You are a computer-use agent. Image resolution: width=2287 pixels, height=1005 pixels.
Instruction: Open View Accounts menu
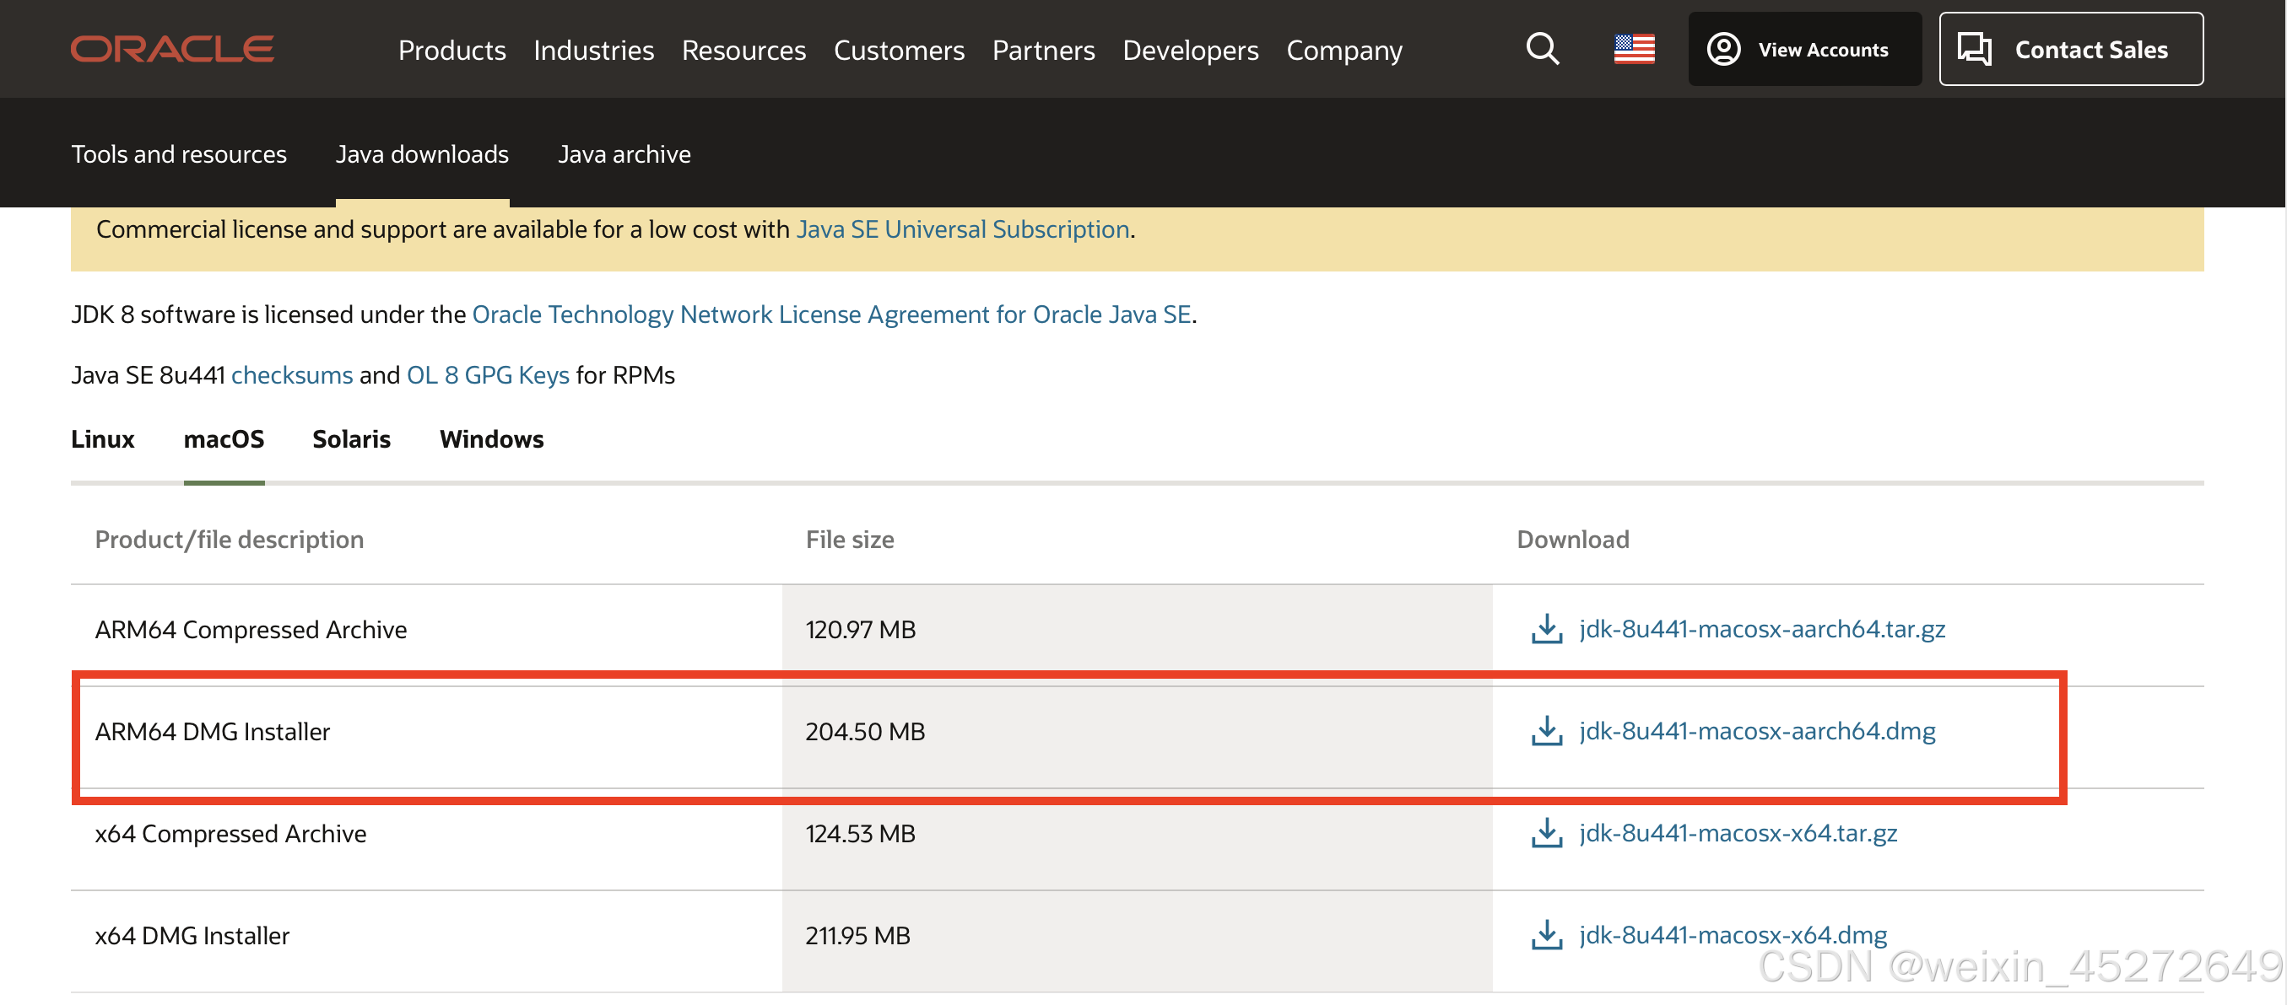(x=1803, y=49)
